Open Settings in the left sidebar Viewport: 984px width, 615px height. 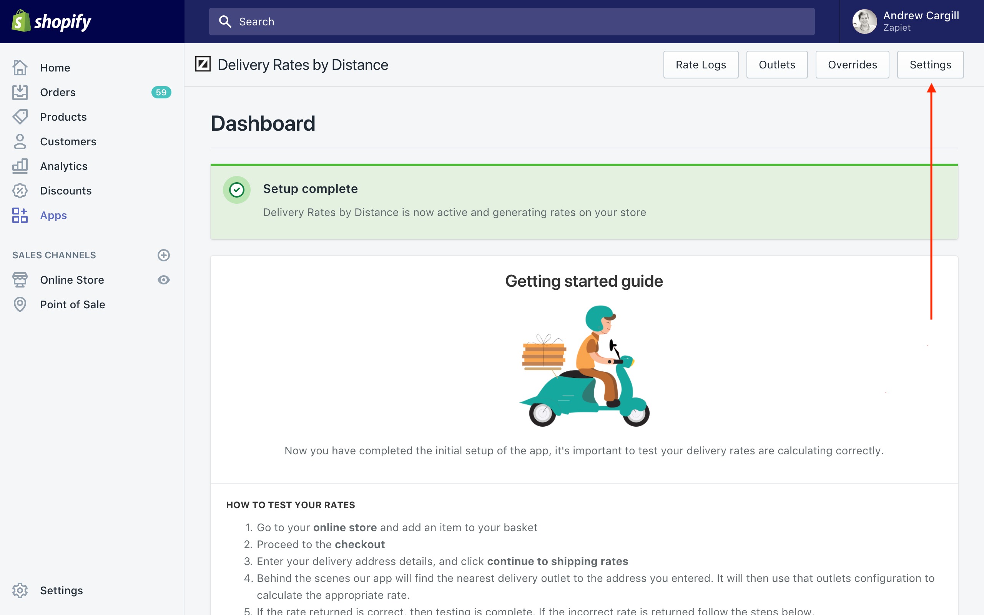point(61,590)
